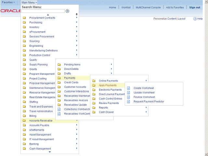Click the Review Payments folder icon
The image size is (208, 156).
(94, 103)
